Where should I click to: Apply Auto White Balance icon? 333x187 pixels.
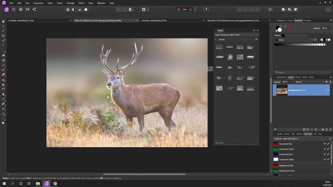tap(86, 9)
